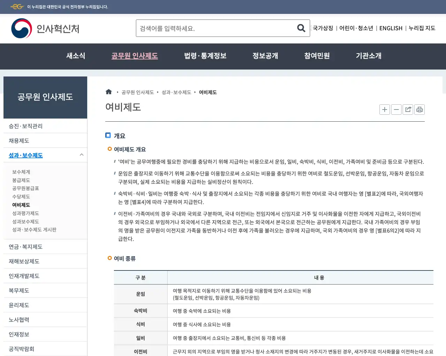
Task: Switch to the ENGLISH site
Action: click(391, 28)
